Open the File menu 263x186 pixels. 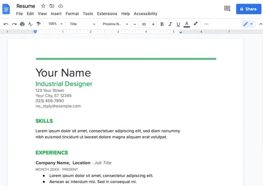point(19,14)
